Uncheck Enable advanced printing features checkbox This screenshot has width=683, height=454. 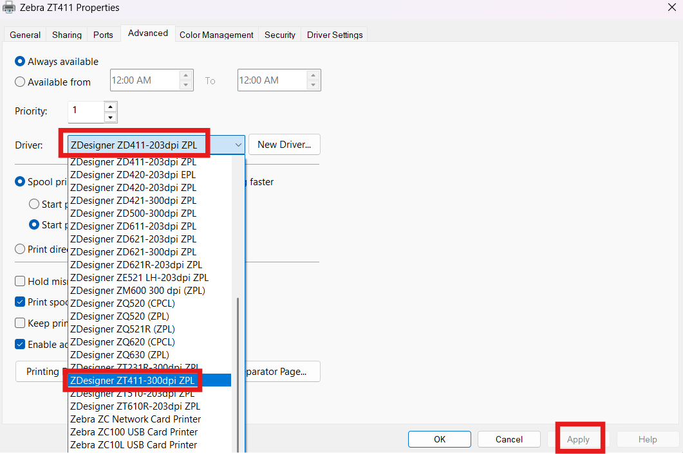pos(19,344)
